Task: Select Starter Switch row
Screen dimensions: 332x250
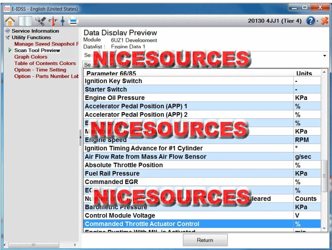Action: (202, 89)
